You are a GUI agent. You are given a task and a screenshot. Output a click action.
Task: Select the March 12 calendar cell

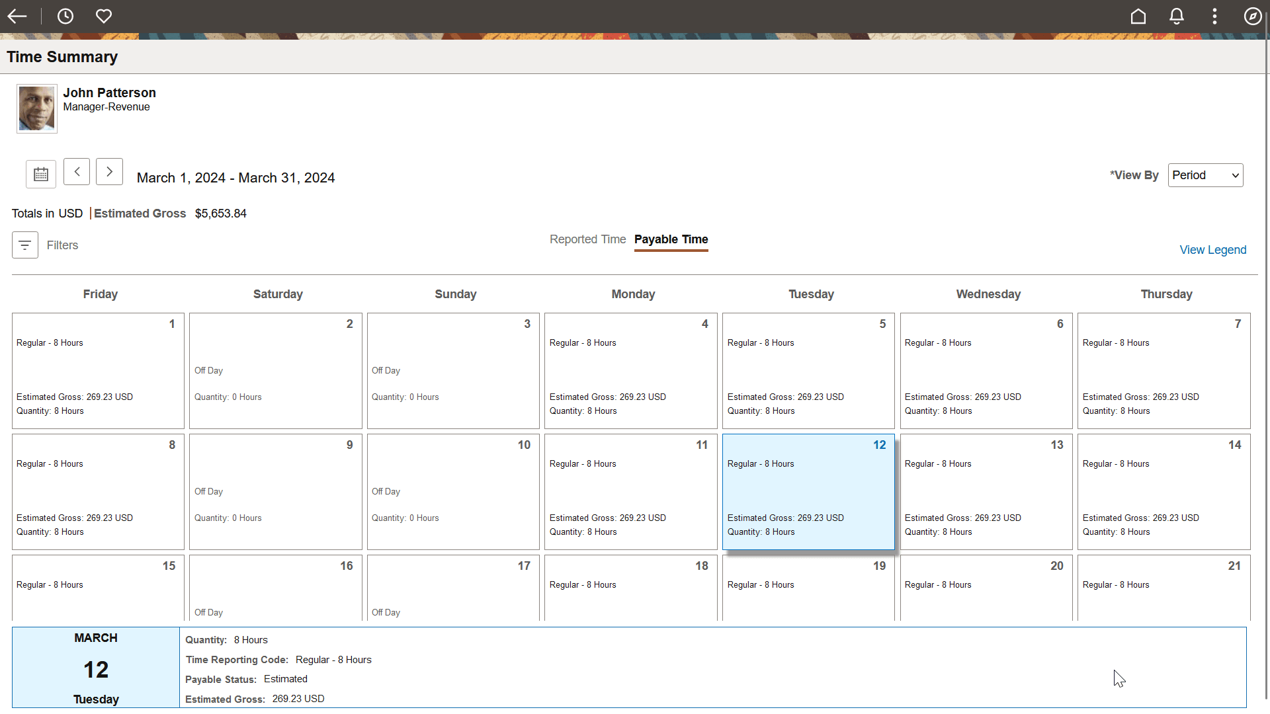pyautogui.click(x=808, y=491)
